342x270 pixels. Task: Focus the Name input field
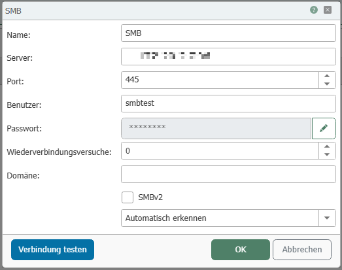point(228,33)
